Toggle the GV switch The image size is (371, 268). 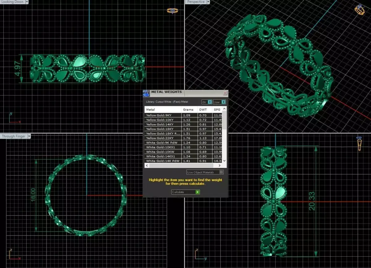click(207, 102)
